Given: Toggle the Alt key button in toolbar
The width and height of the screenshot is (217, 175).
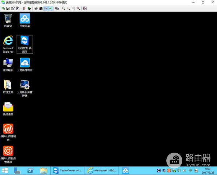Looking at the screenshot, I should tap(51, 8).
